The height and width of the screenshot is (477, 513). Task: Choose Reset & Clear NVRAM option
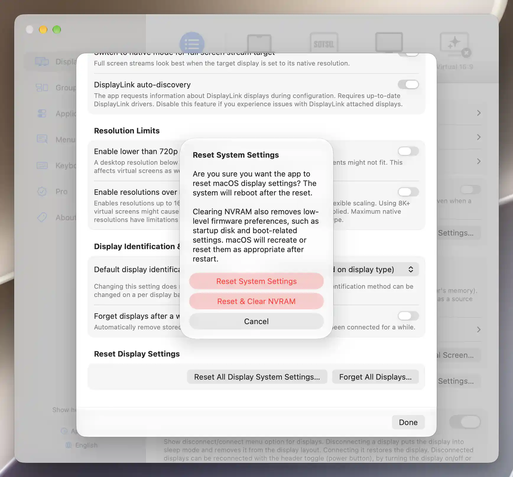256,301
